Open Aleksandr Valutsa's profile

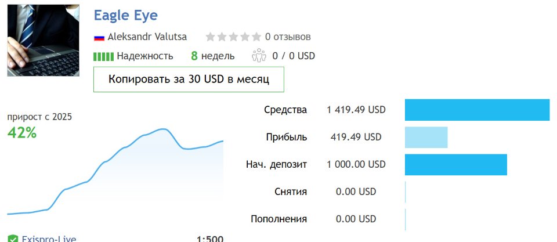coord(147,37)
